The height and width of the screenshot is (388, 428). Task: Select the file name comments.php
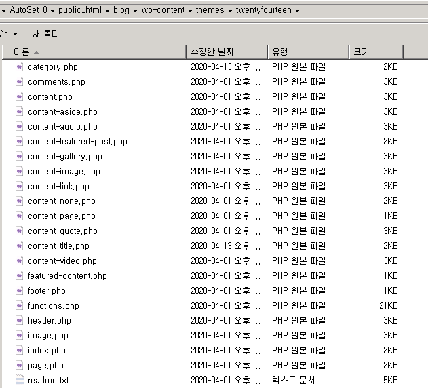[x=56, y=81]
